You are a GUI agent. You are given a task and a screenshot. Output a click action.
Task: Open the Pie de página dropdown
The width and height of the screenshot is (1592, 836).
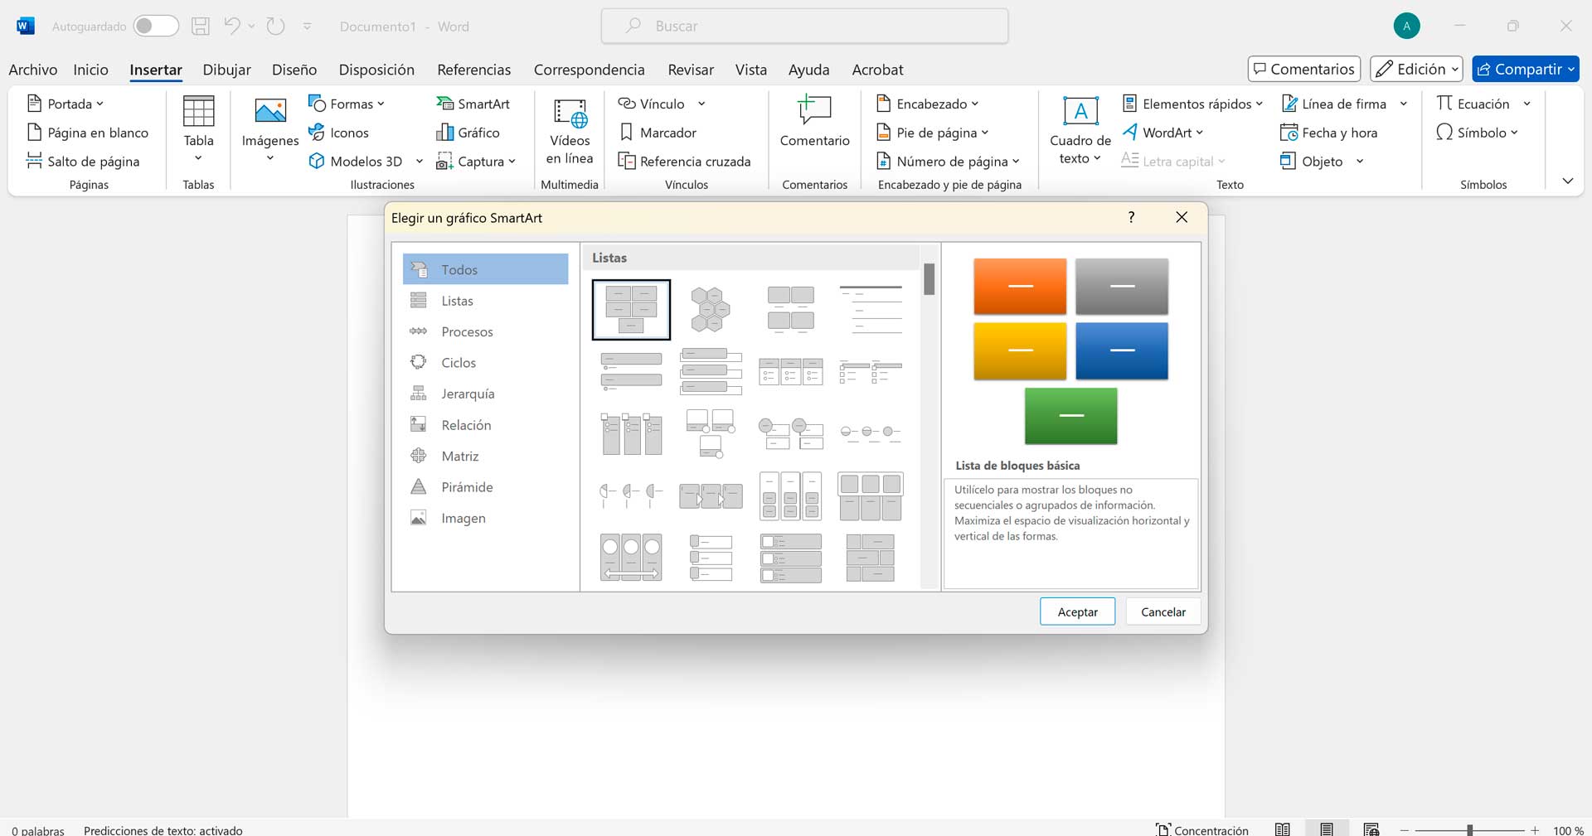(985, 133)
